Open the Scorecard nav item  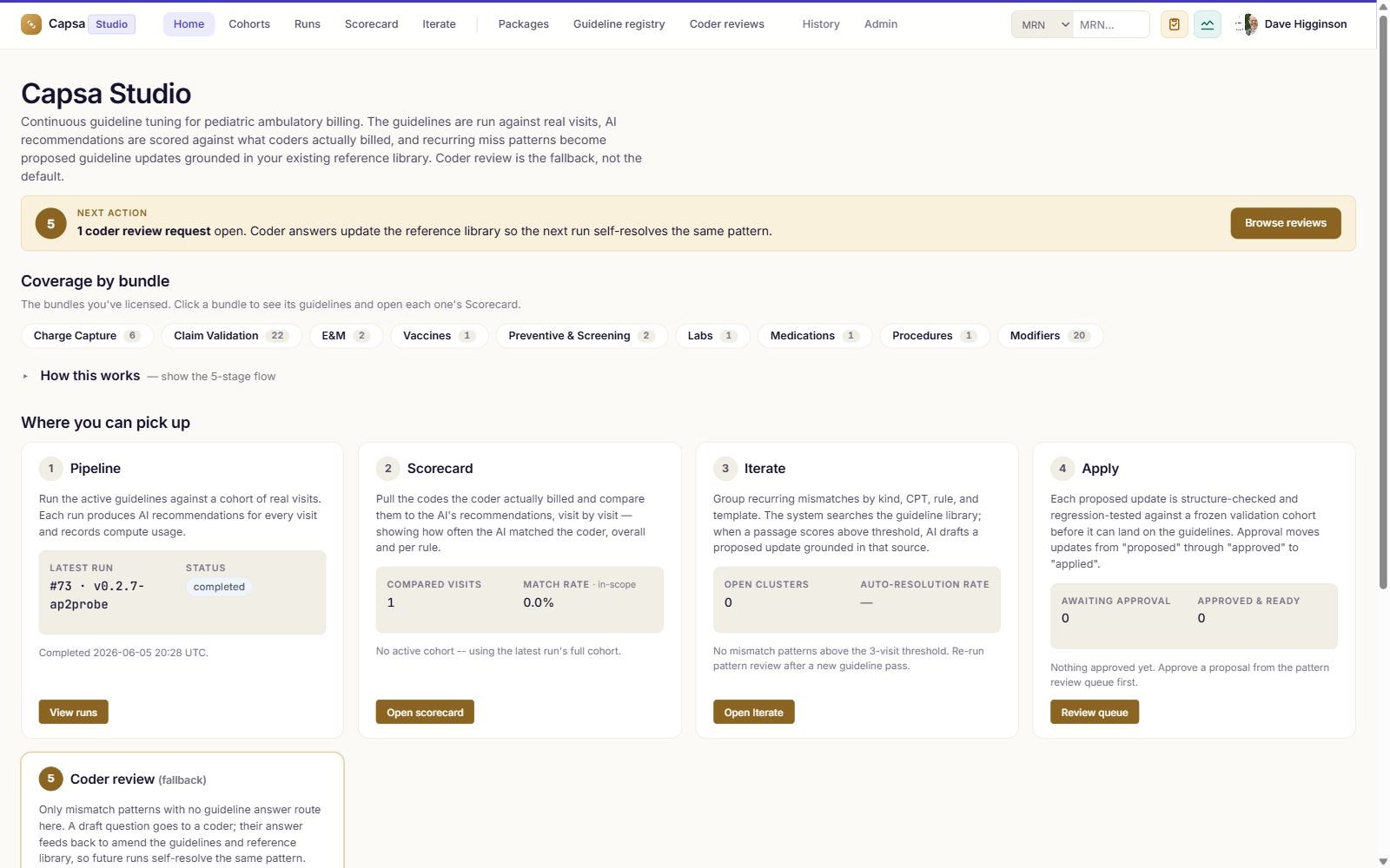point(371,24)
